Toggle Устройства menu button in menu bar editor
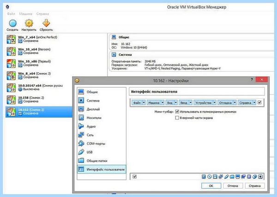This screenshot has width=277, height=197. pos(203,102)
